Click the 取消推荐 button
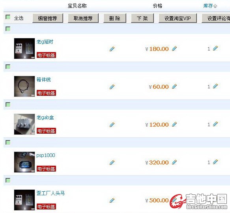230x213 pixels. point(83,18)
